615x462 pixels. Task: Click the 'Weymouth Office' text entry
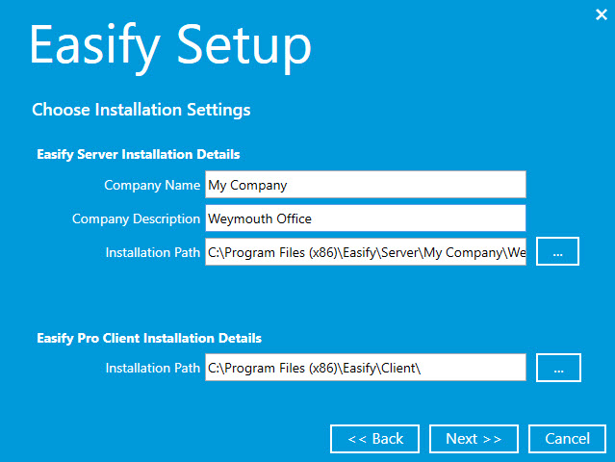click(260, 218)
